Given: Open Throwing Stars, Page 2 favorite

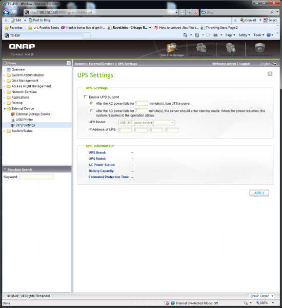Looking at the screenshot, I should [219, 28].
